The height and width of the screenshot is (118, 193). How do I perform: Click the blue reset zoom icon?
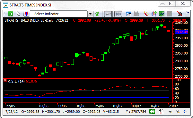(x=185, y=112)
